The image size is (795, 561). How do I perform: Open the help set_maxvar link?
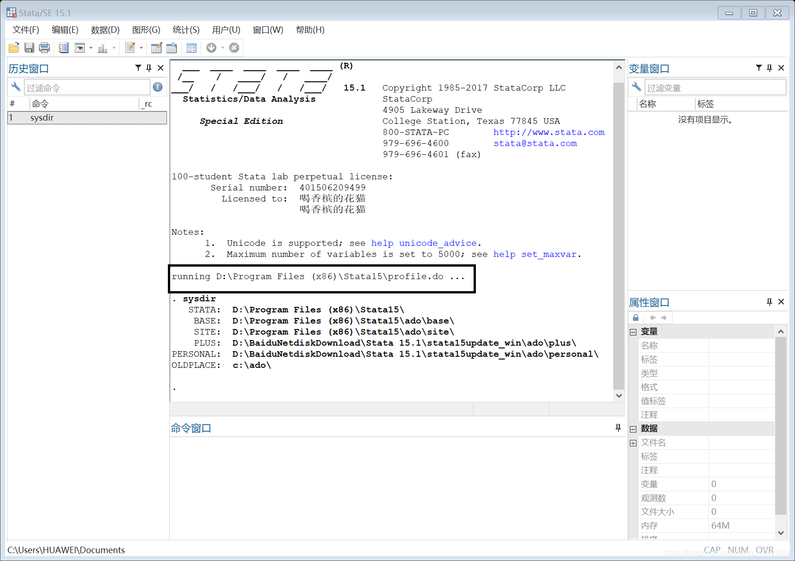pos(535,254)
